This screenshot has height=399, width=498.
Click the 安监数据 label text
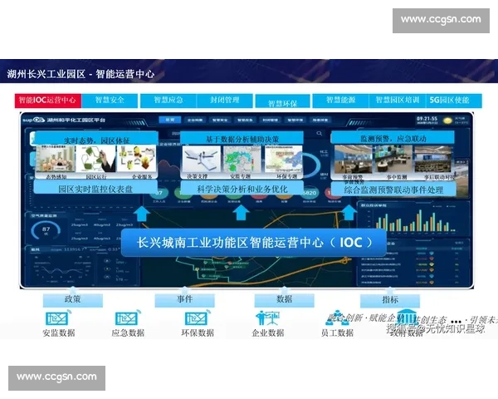pyautogui.click(x=59, y=332)
